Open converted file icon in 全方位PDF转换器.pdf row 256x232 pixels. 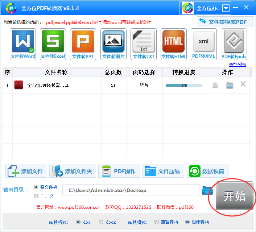(x=215, y=85)
